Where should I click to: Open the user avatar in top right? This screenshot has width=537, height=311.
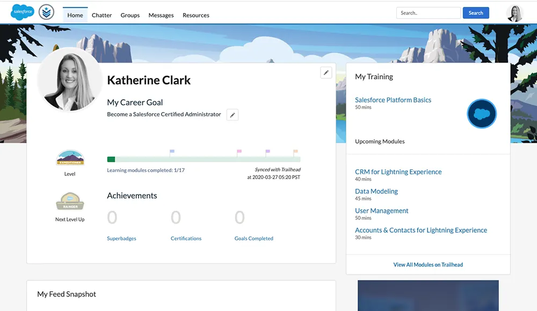[514, 13]
